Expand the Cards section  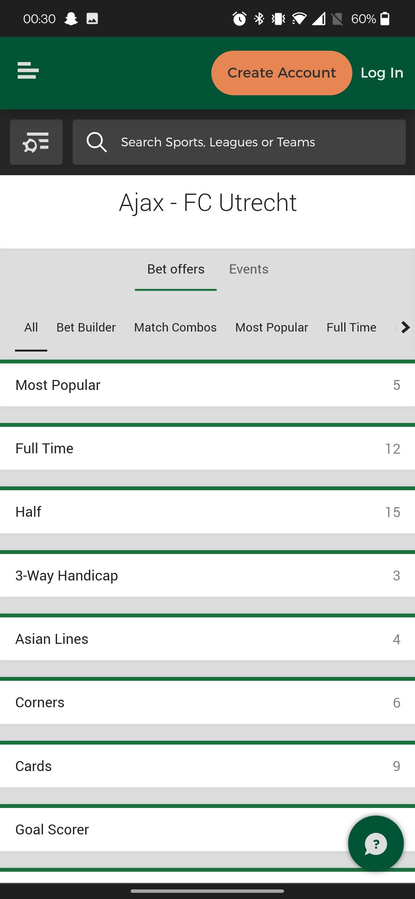(x=207, y=766)
